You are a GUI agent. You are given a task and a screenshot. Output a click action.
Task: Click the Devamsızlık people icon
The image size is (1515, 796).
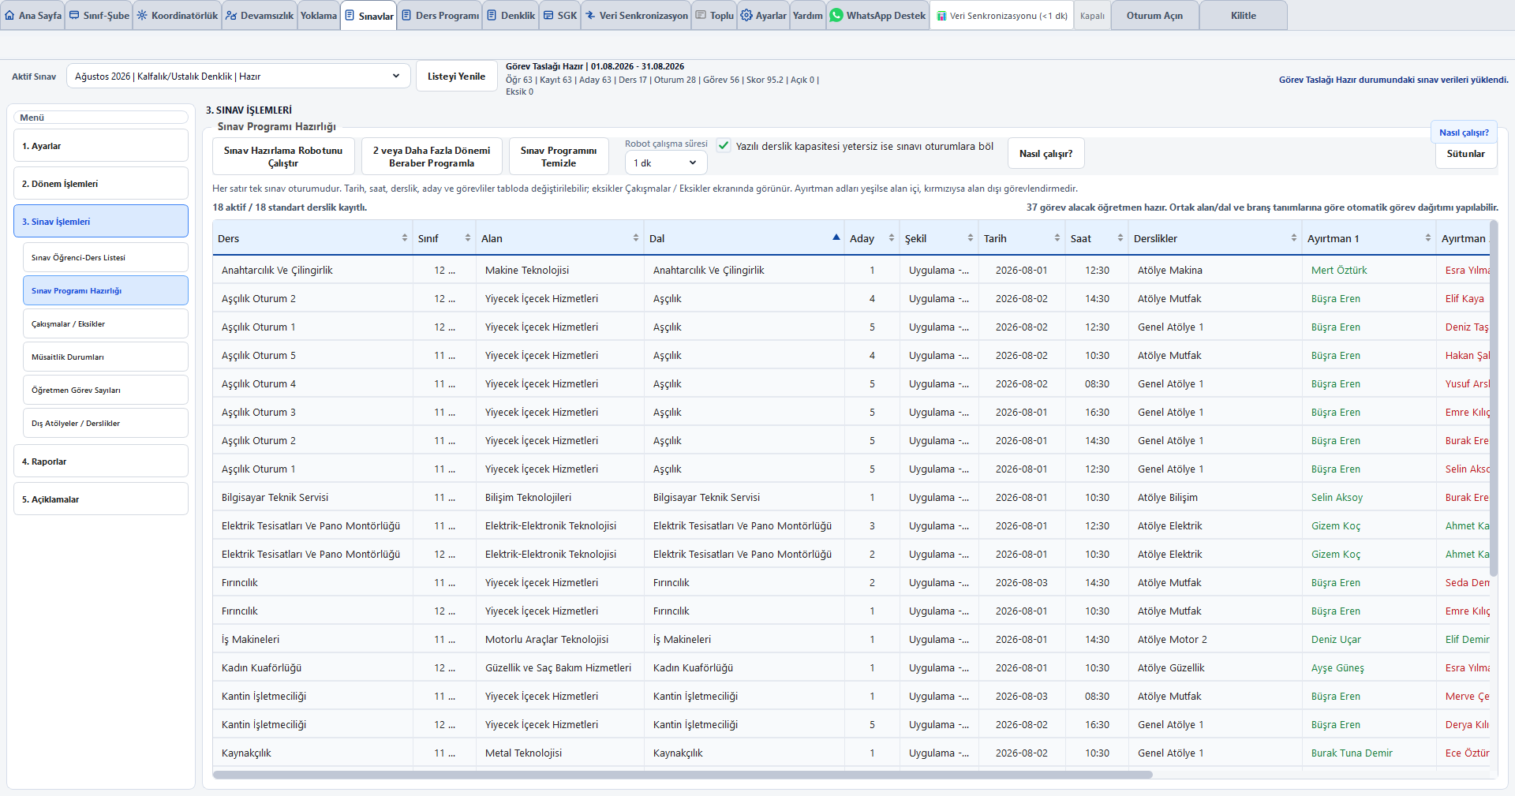click(231, 15)
